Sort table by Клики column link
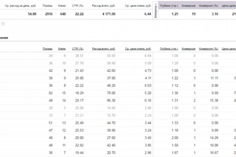Image resolution: width=236 pixels, height=157 pixels. point(62,49)
